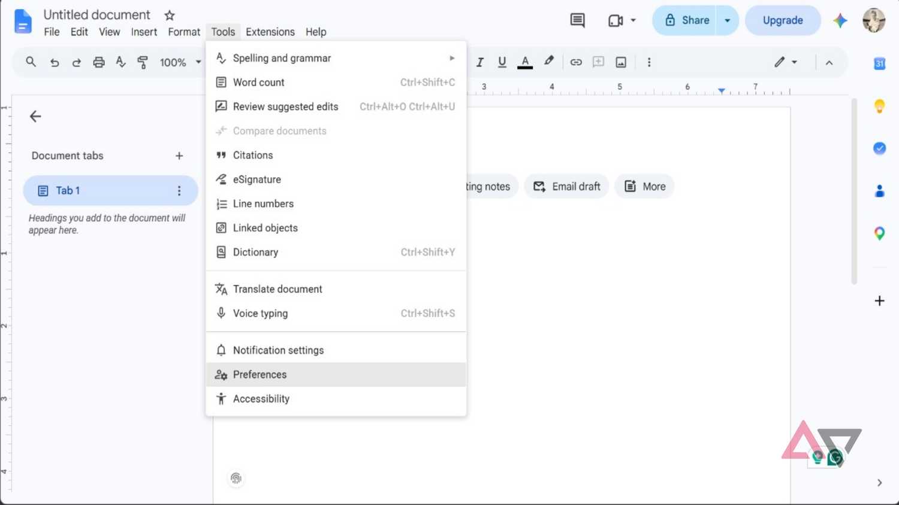
Task: Click the More templates chip
Action: pos(645,187)
